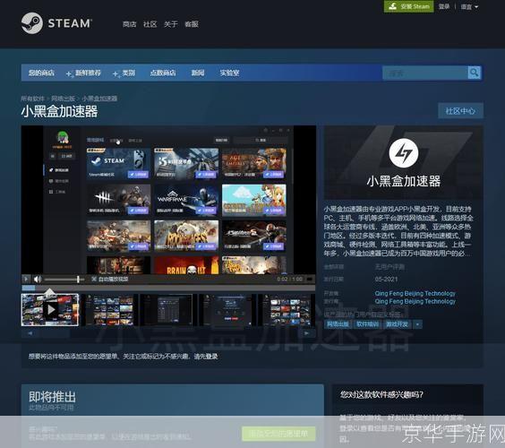
Task: Open the 客服 menu in the top navigation
Action: coord(192,24)
